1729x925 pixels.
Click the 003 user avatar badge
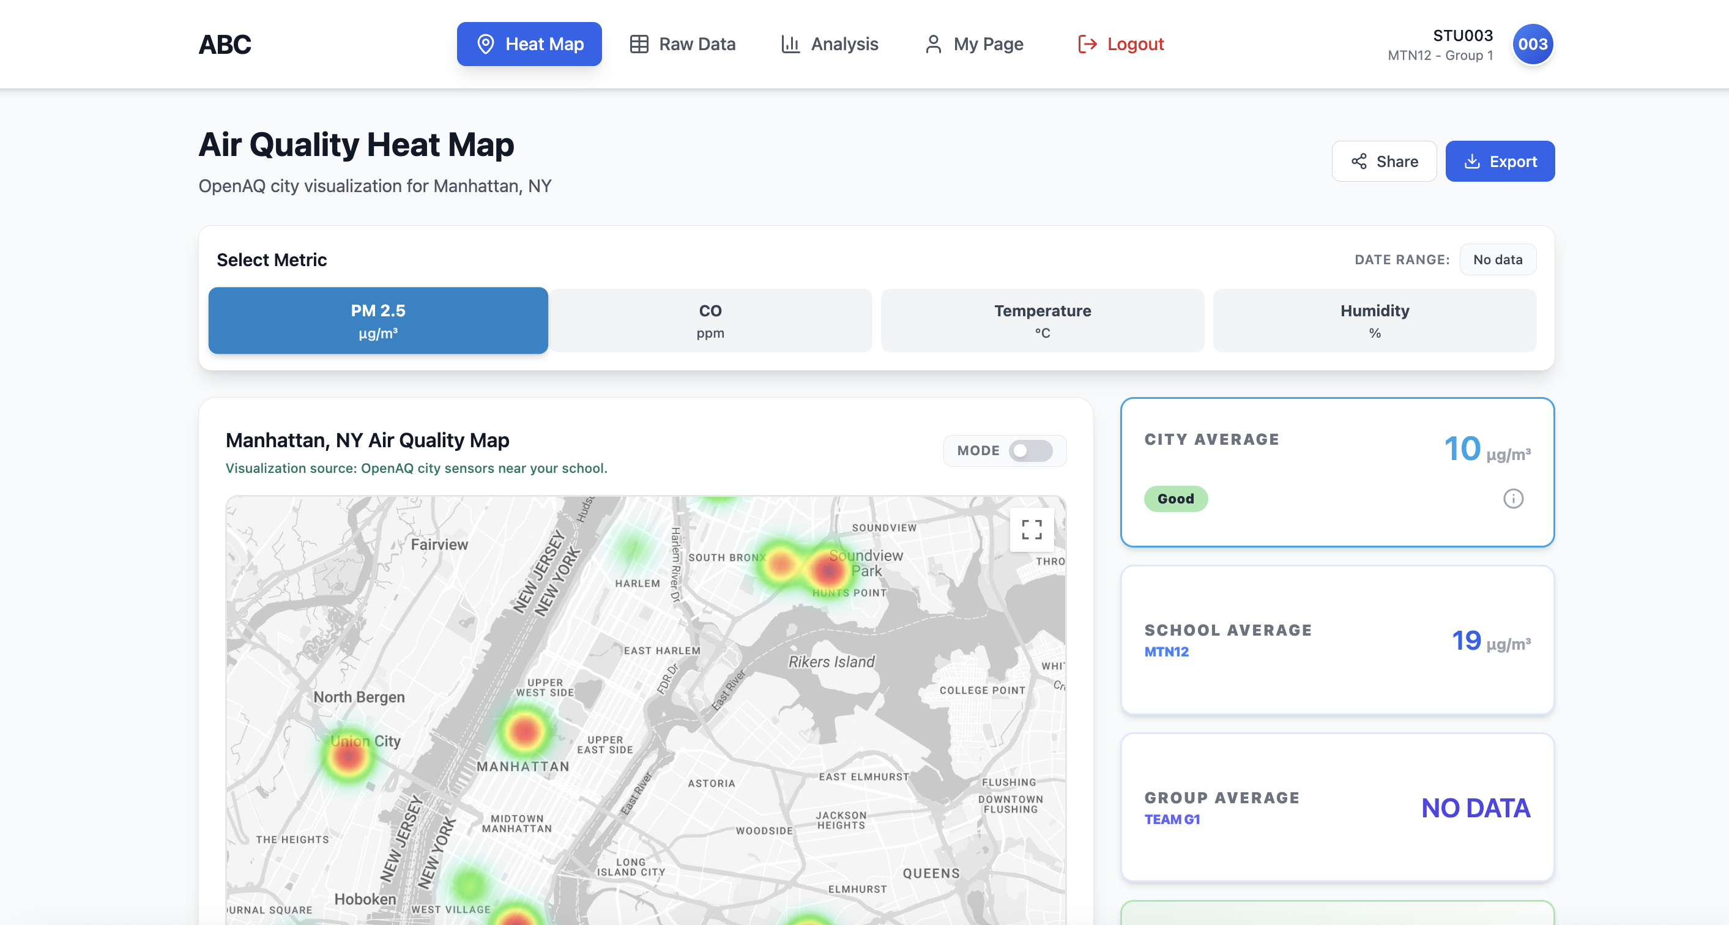(1533, 44)
